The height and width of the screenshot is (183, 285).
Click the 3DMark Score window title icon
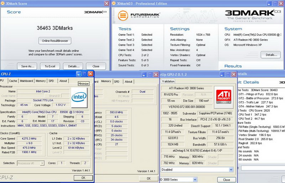pos(2,4)
